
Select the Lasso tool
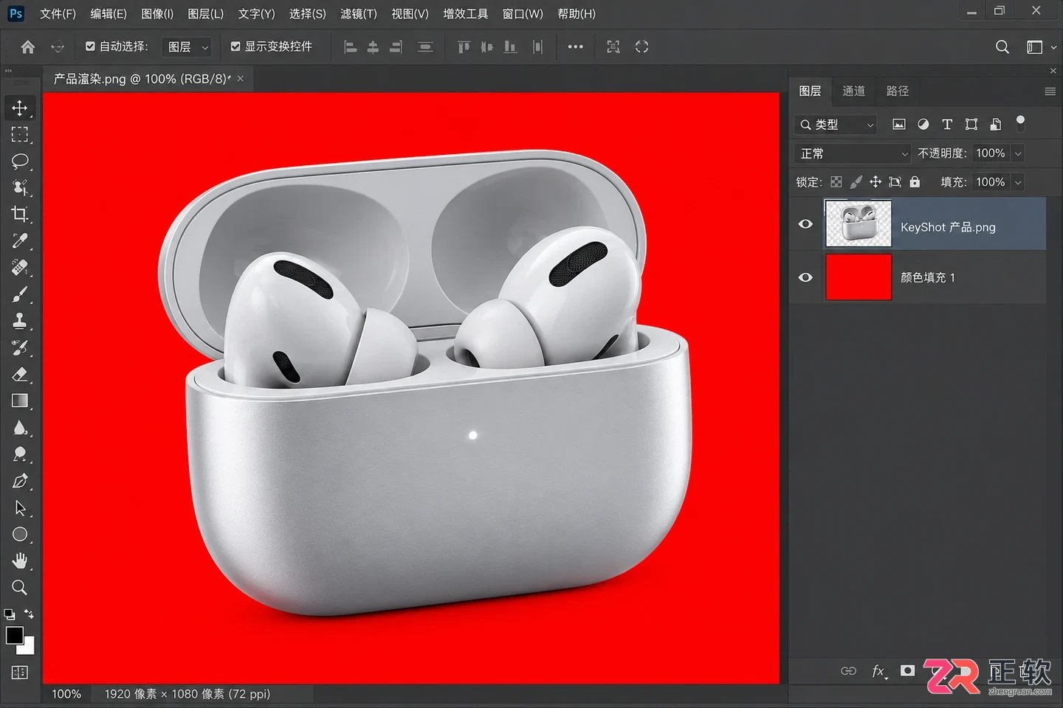coord(20,161)
